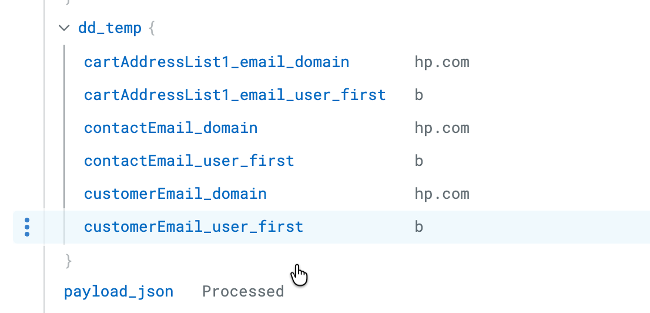650x313 pixels.
Task: Open the payload_json attribute
Action: 119,291
